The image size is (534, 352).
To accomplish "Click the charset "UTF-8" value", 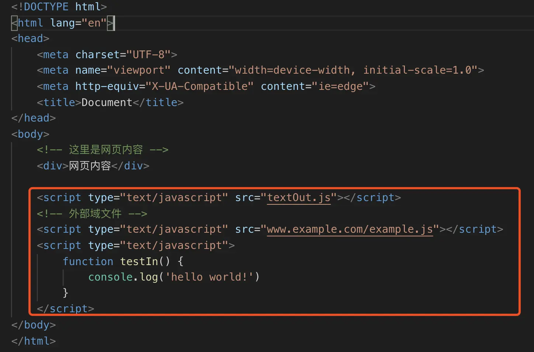I will [x=149, y=55].
